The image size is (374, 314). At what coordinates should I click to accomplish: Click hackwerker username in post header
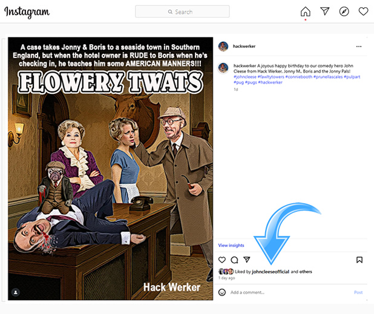tap(243, 47)
